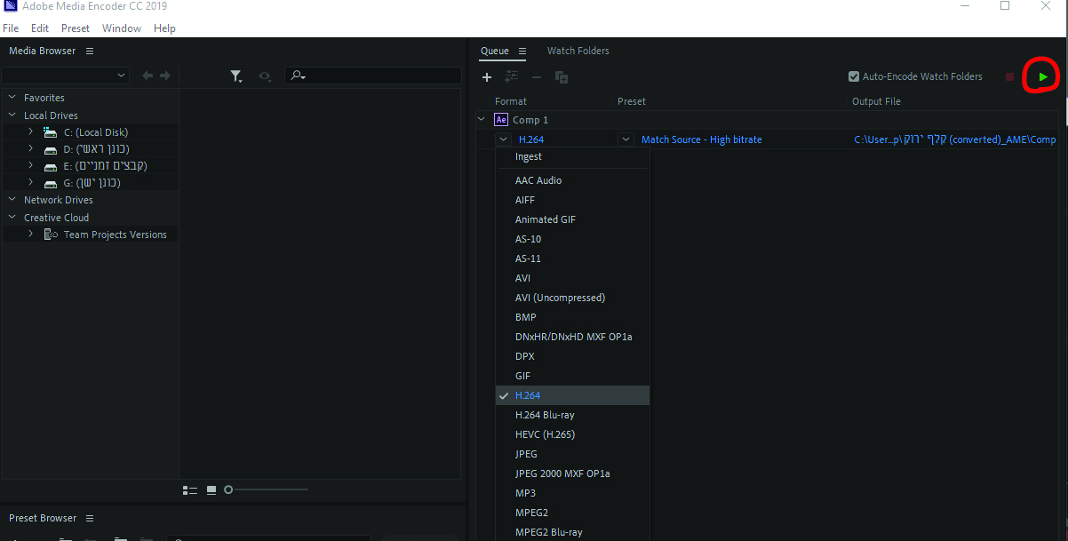The width and height of the screenshot is (1068, 541).
Task: Click the Team Projects Versions icon
Action: 52,235
